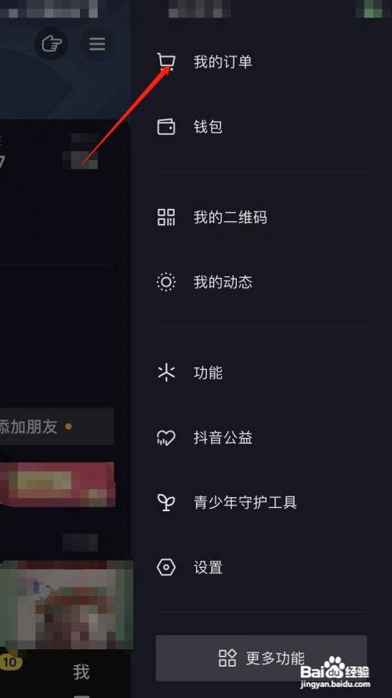Open the pixelated video thumbnail at bottom left

67,605
